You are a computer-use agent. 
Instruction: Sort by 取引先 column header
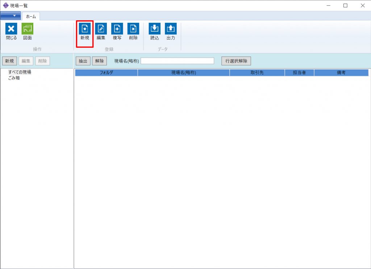(257, 72)
